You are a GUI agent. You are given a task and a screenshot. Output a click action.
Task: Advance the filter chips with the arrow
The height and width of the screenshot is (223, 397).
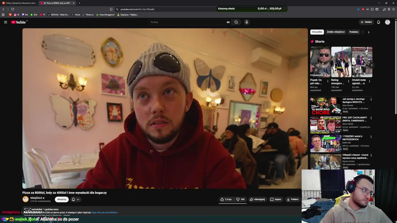368,32
